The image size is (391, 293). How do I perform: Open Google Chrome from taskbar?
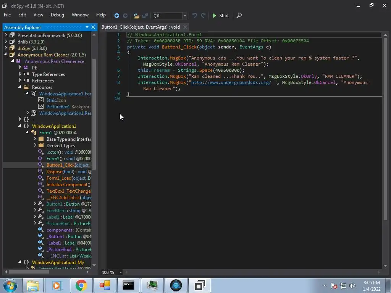point(81,285)
